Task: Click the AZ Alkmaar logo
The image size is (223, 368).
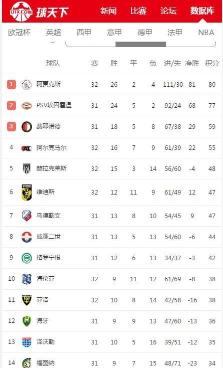Action: 26,148
